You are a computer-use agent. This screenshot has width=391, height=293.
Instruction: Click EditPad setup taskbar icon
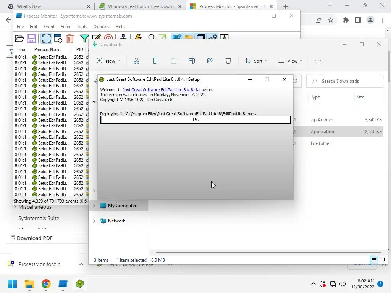pyautogui.click(x=80, y=284)
